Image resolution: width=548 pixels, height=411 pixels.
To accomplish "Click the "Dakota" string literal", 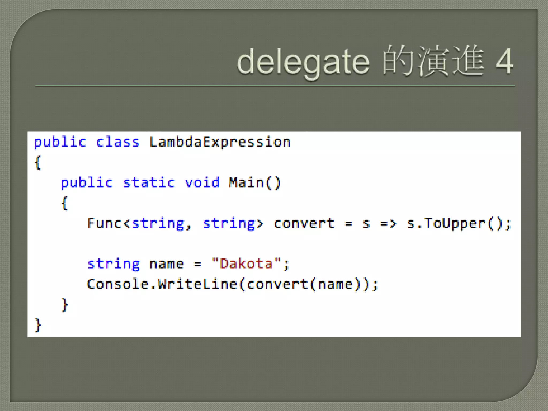I will tap(246, 264).
